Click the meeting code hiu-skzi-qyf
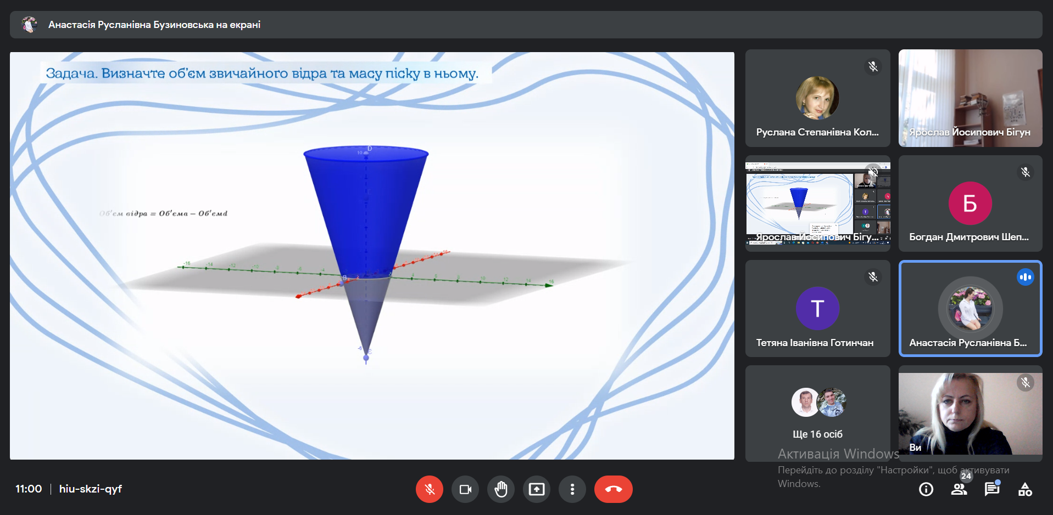This screenshot has height=515, width=1053. [91, 489]
